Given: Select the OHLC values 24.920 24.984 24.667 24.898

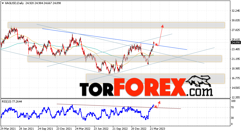Looking at the screenshot, I should pyautogui.click(x=43, y=3).
